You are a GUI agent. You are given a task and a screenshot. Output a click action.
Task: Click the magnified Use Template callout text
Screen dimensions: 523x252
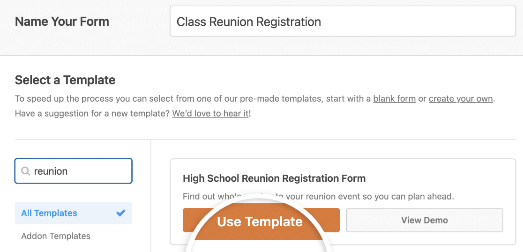click(x=260, y=222)
